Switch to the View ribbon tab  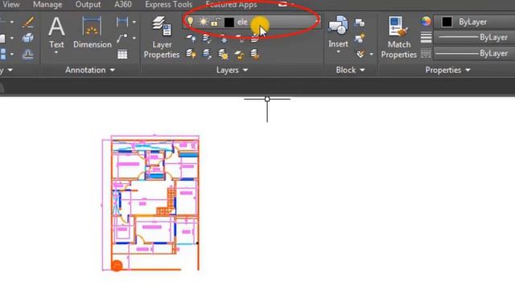10,5
